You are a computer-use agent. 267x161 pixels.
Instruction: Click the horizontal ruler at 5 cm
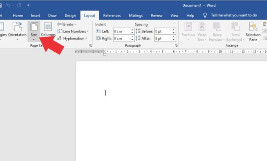162,52
